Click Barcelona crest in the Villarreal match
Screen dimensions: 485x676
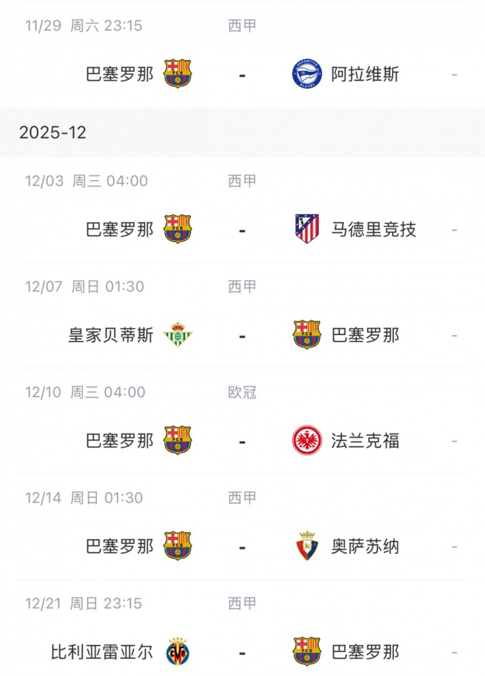click(307, 651)
